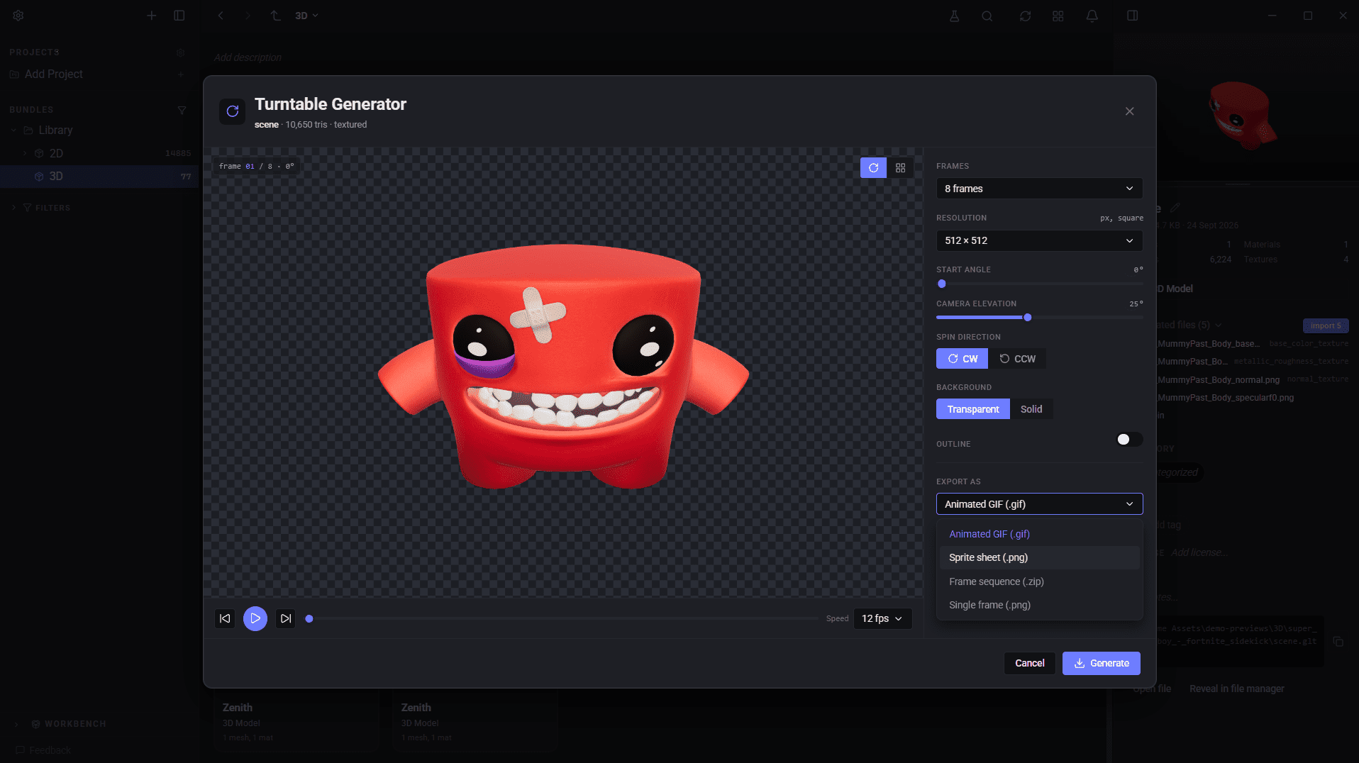Switch to turntable spin preview mode

pyautogui.click(x=873, y=168)
